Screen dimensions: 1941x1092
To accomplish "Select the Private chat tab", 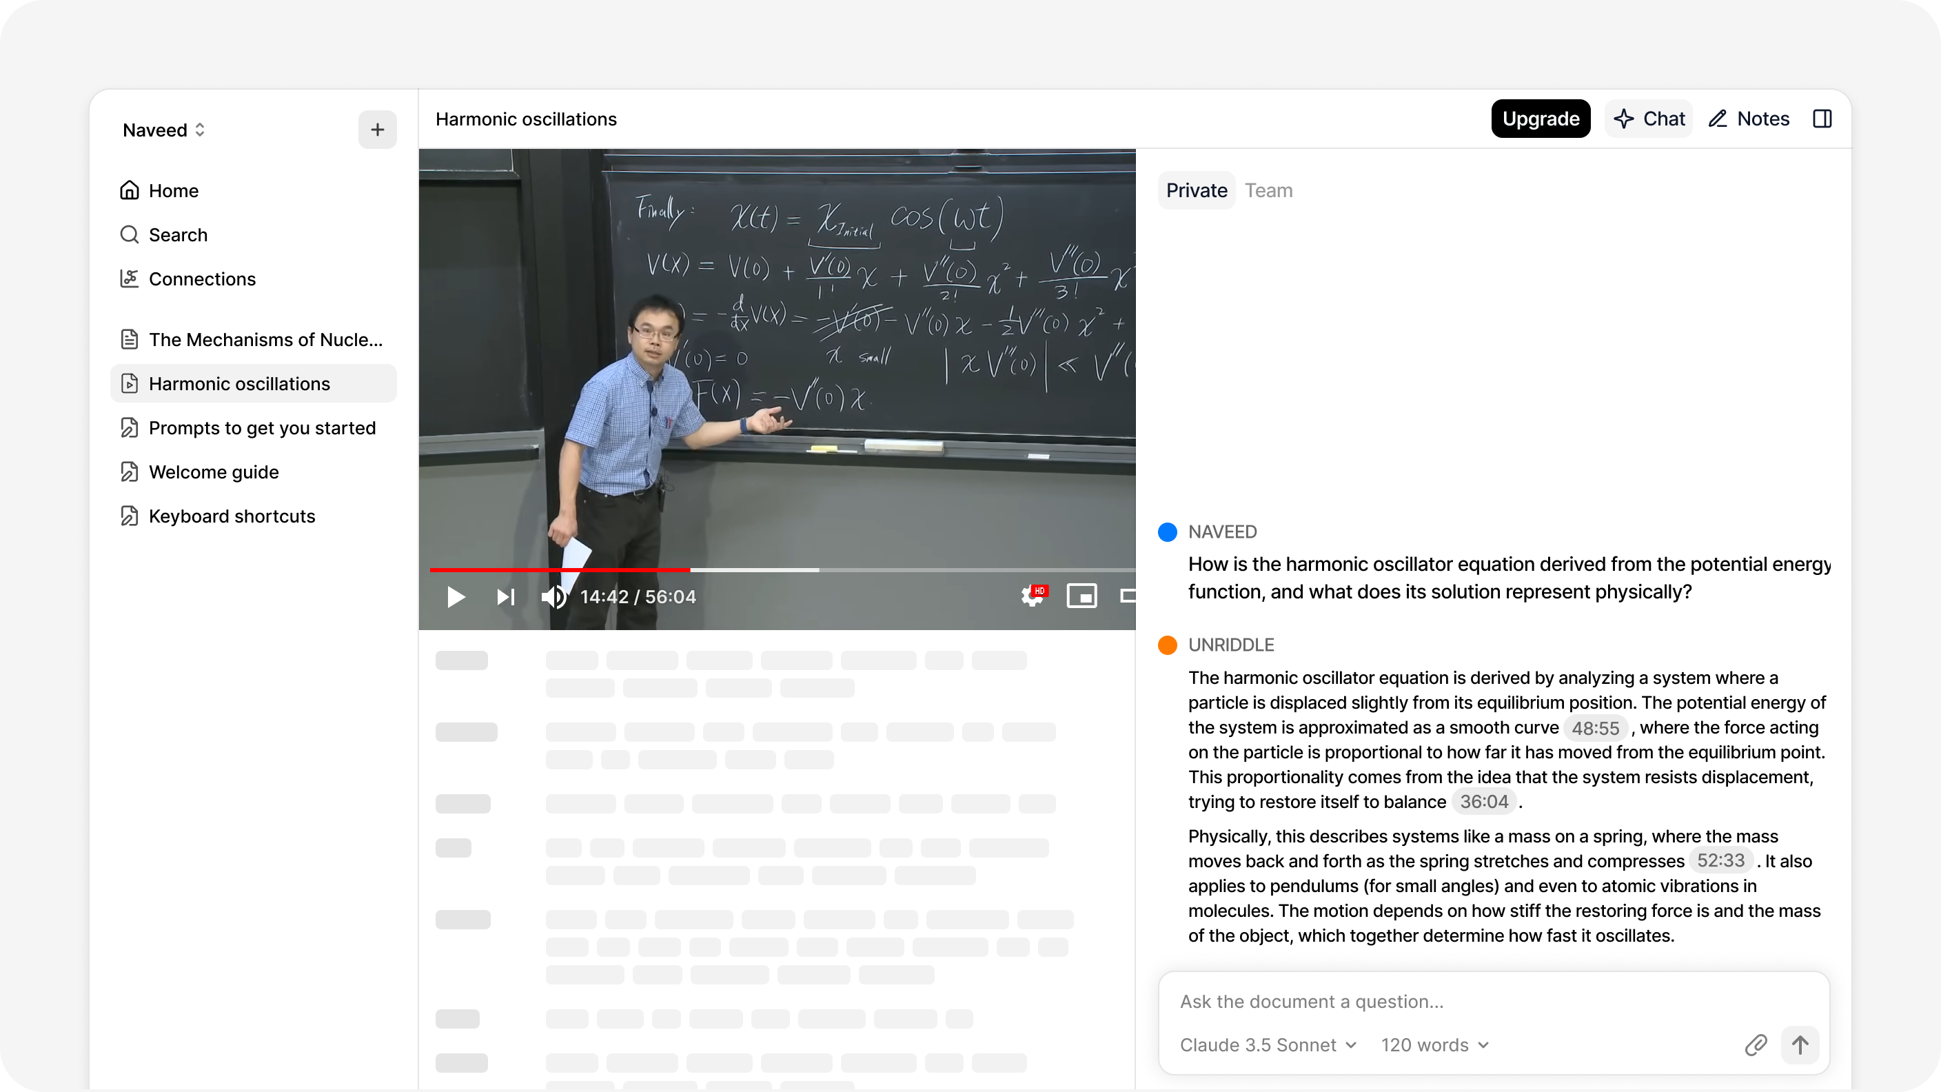I will click(1197, 191).
